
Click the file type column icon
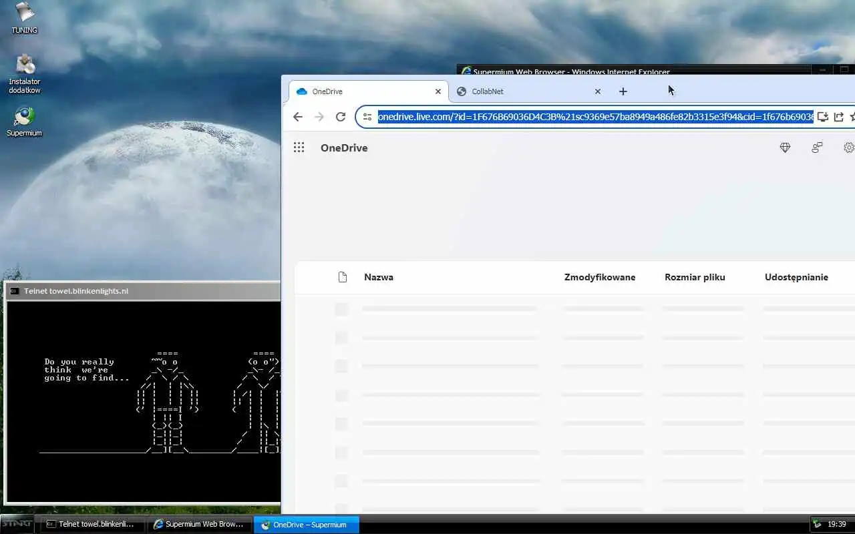(343, 277)
